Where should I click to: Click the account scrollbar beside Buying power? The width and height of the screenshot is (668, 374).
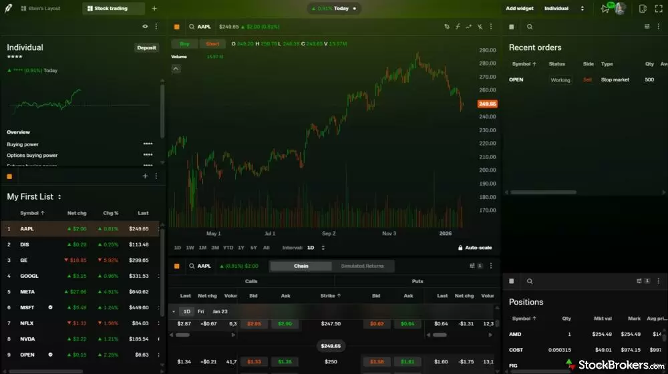162,111
